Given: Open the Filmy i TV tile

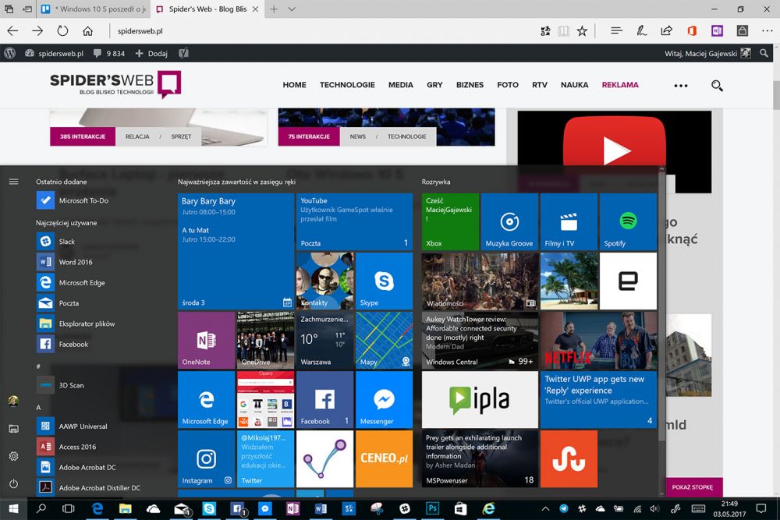Looking at the screenshot, I should (569, 221).
